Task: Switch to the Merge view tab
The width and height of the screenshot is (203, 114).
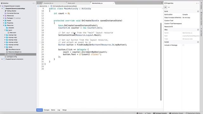Action: coord(64,110)
